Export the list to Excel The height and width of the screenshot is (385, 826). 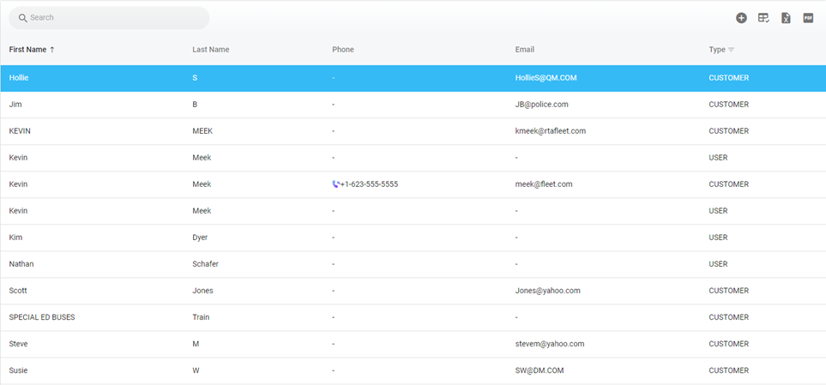(x=786, y=18)
